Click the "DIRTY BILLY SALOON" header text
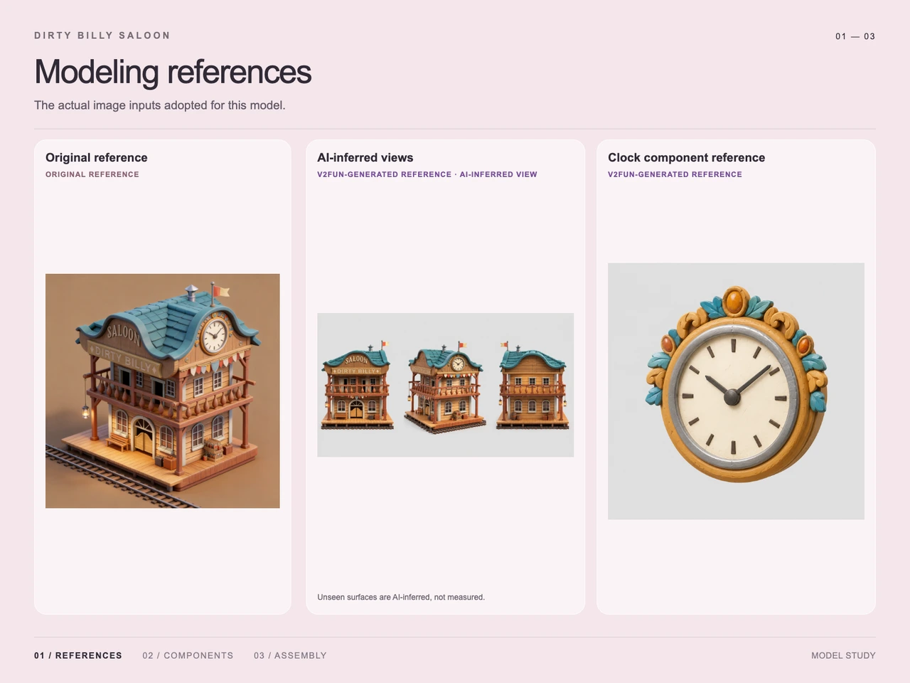The height and width of the screenshot is (683, 910). pos(102,36)
